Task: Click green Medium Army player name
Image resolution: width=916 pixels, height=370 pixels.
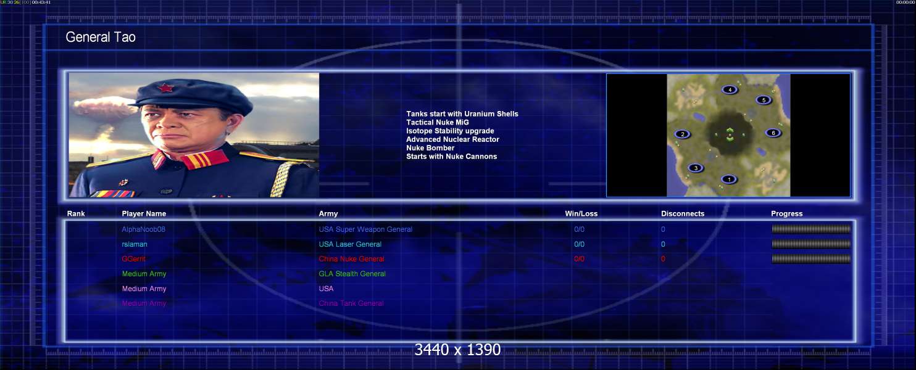Action: tap(144, 274)
